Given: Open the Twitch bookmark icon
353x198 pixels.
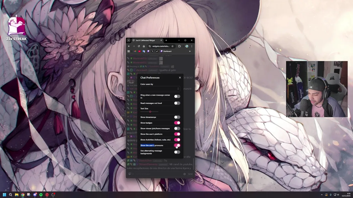Looking at the screenshot, I should 148,51.
